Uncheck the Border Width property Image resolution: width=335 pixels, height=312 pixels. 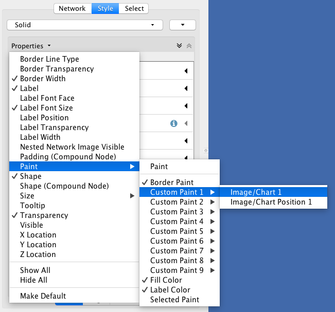(43, 79)
